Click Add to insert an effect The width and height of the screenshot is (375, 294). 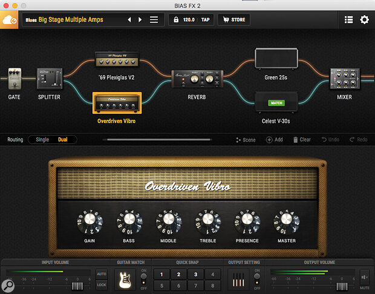pyautogui.click(x=275, y=140)
